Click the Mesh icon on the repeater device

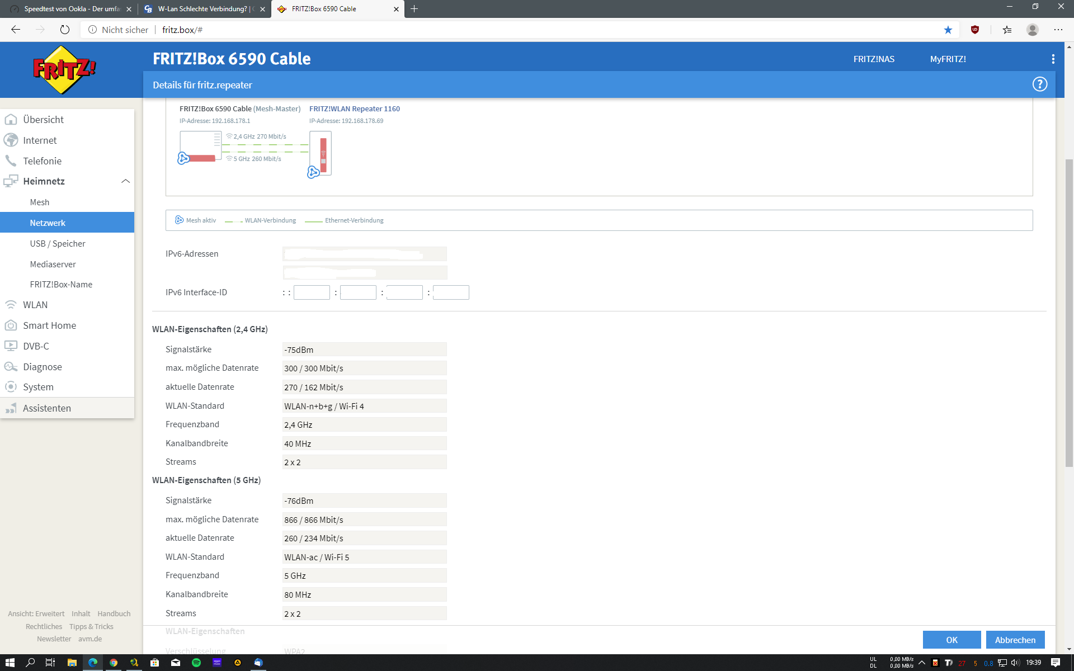pos(313,172)
